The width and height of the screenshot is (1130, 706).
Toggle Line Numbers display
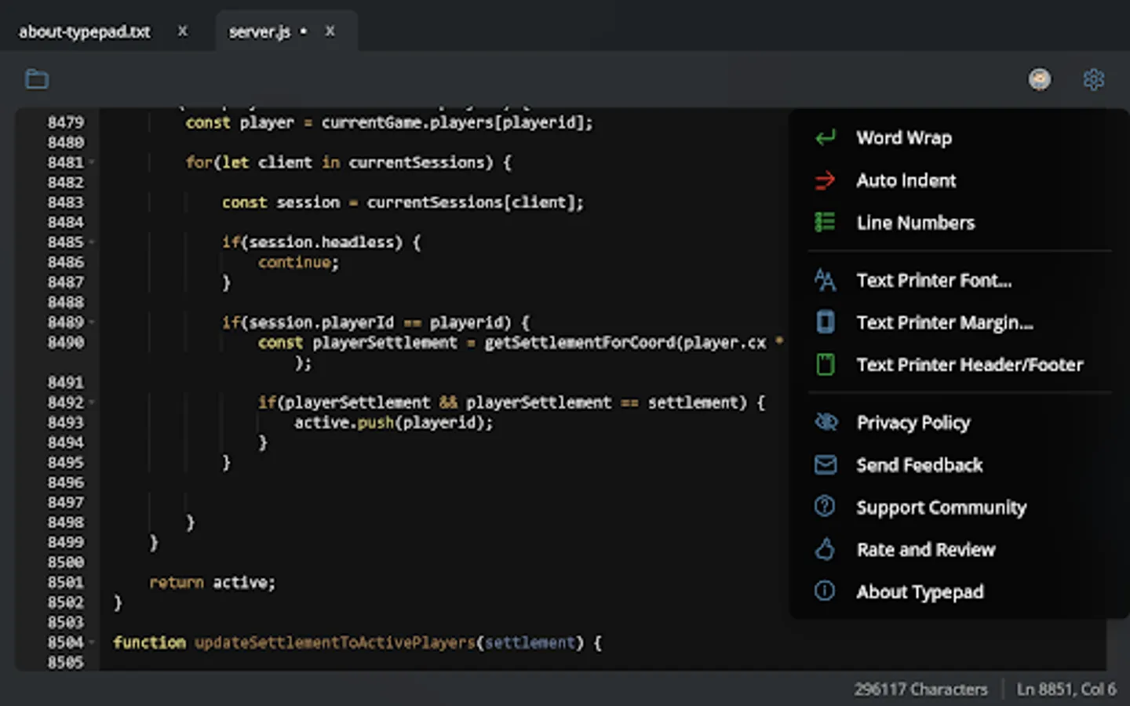pyautogui.click(x=916, y=223)
